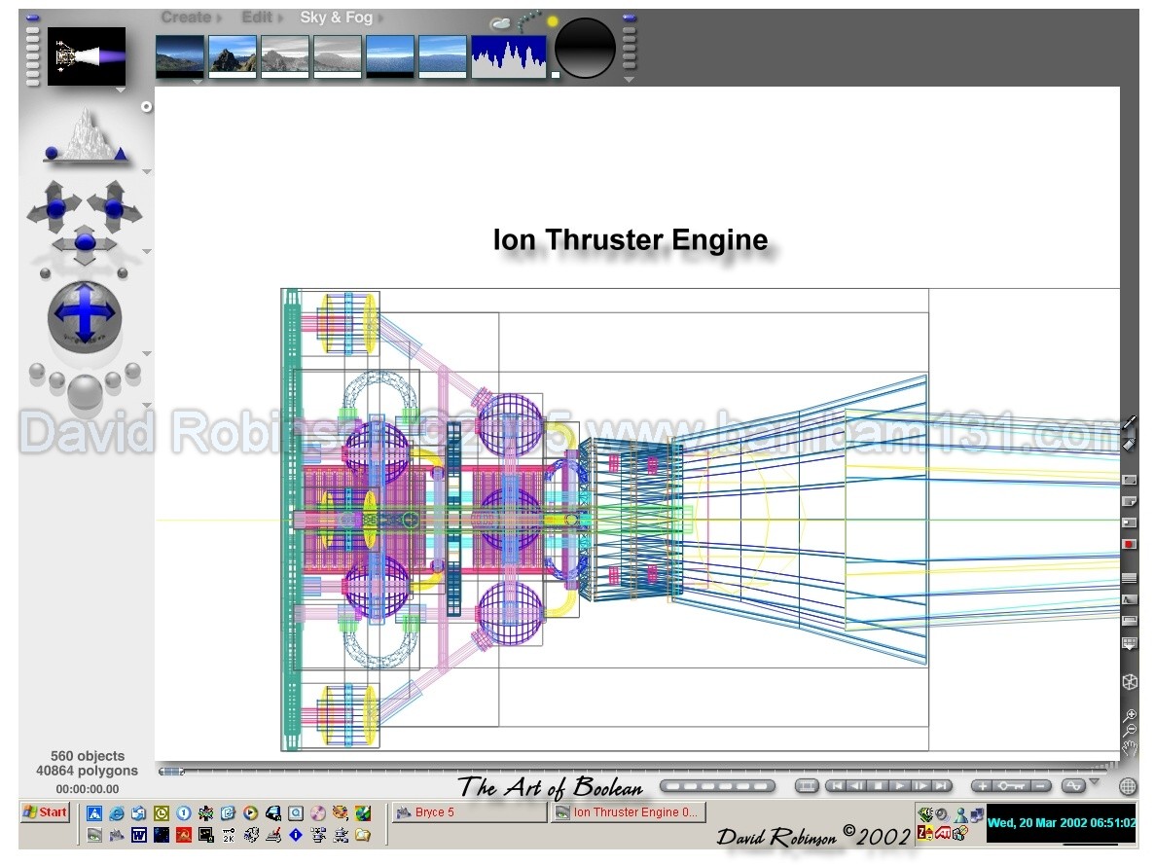Screen dimensions: 1154x865
Task: Click the timeline scrubber handle
Action: 170,772
